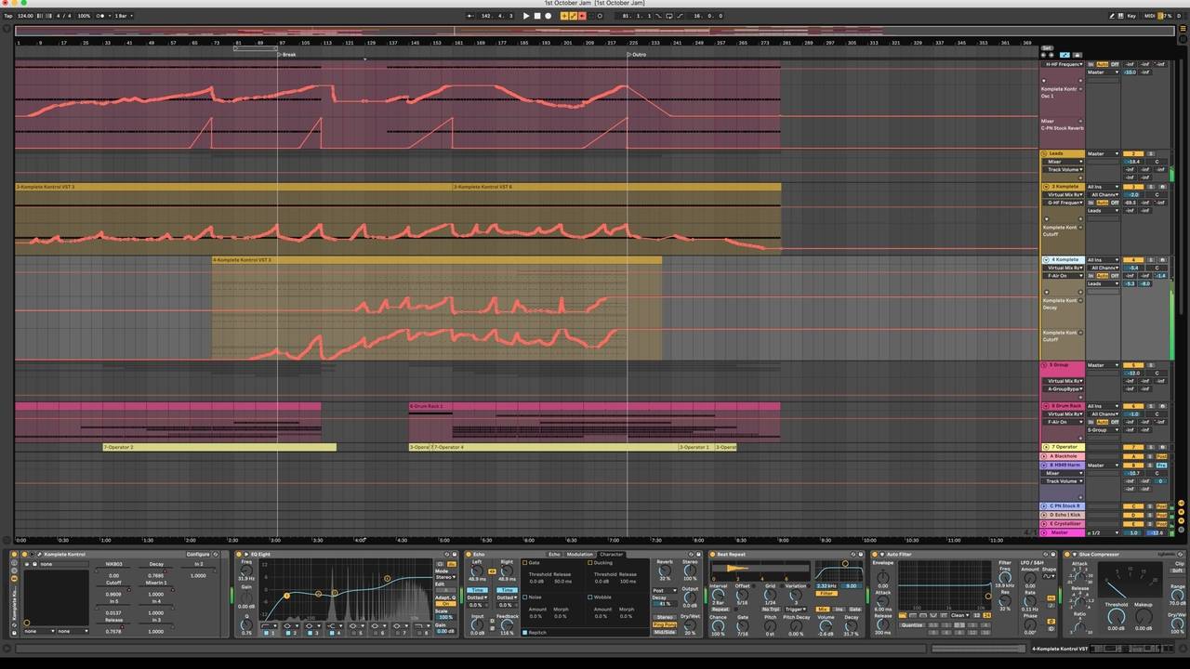
Task: Enter Key Map Mode via the Key icon
Action: click(x=1131, y=16)
